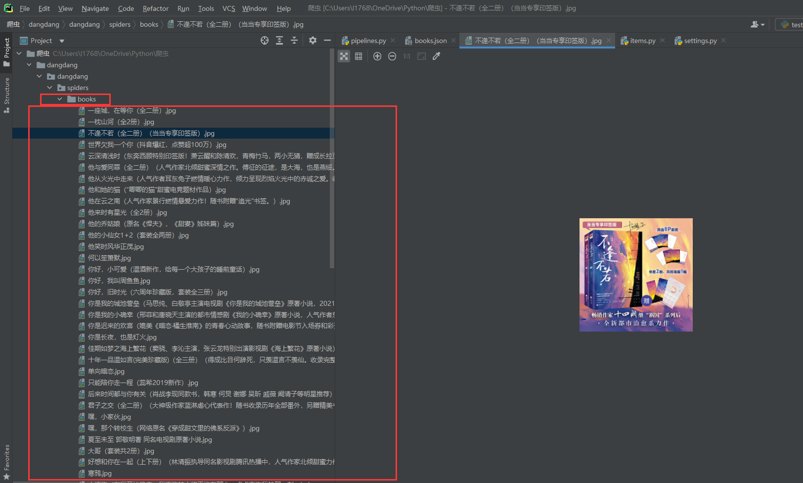Open the File menu
This screenshot has width=803, height=483.
(x=25, y=8)
